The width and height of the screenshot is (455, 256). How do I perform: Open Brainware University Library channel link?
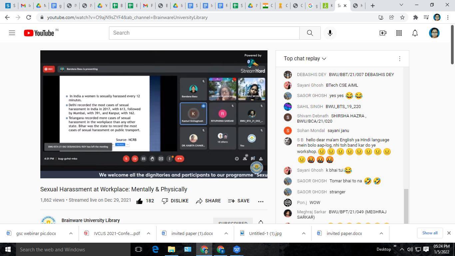91,220
